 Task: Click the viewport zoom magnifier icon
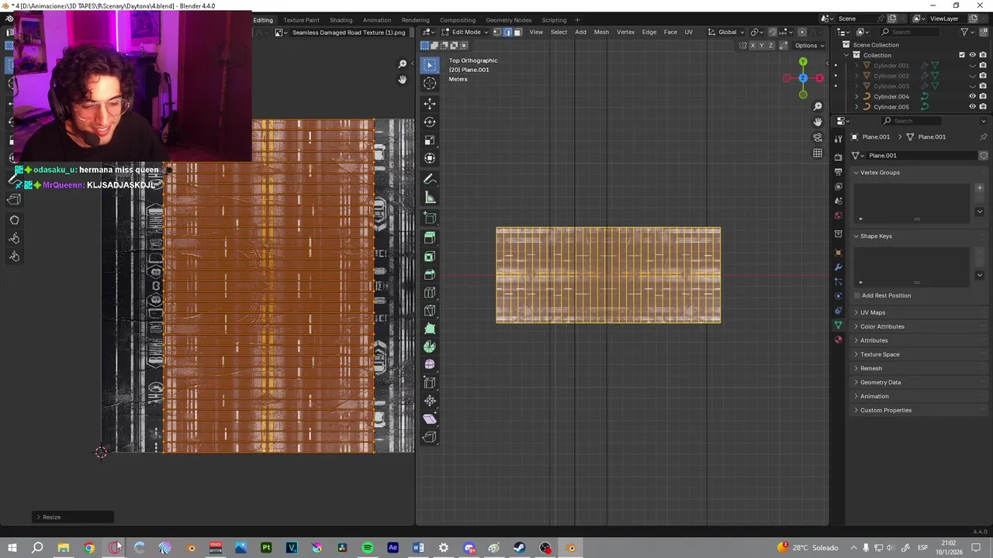point(818,106)
